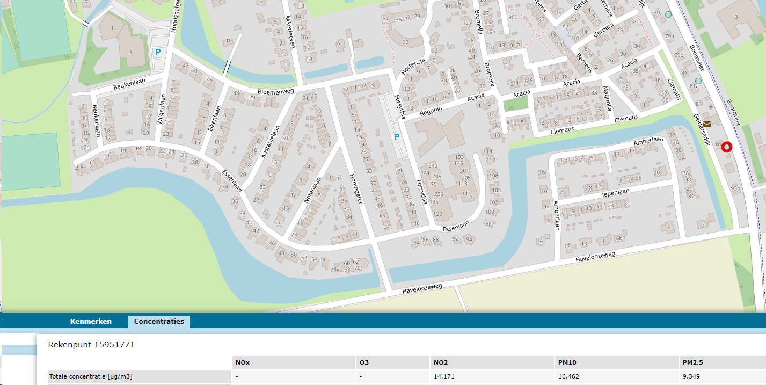
Task: Click the small purple dot marker near house 83
Action: (711, 107)
